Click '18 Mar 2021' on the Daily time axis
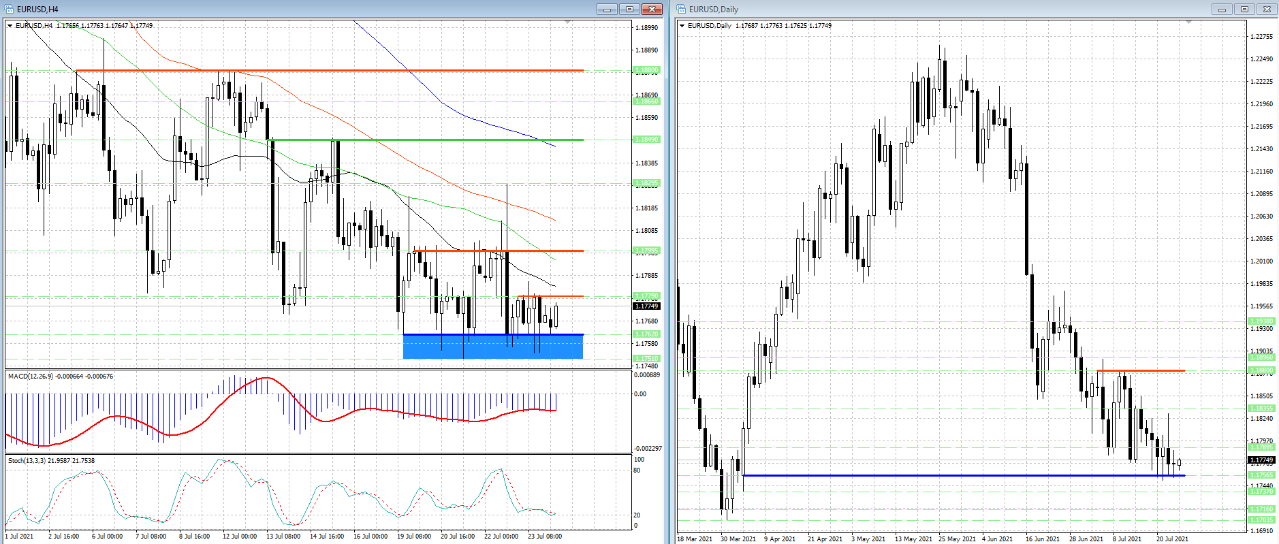Viewport: 1279px width, 544px height. [x=695, y=539]
